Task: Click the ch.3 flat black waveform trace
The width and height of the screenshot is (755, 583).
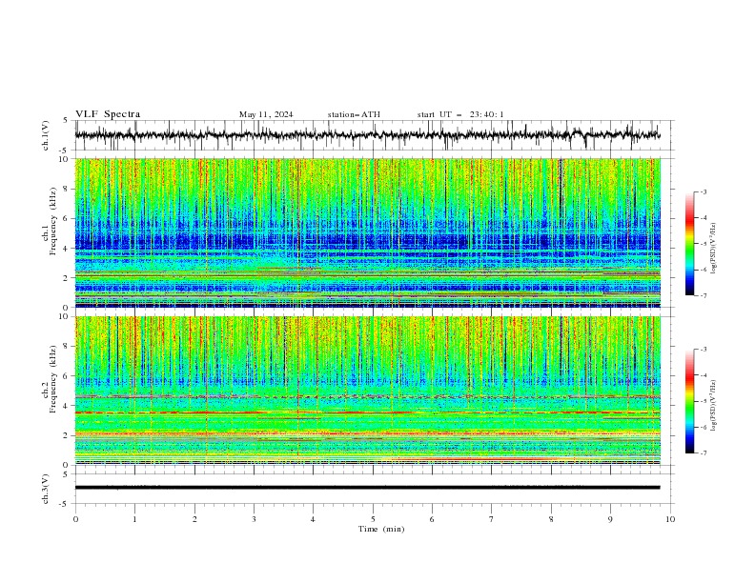Action: 367,488
